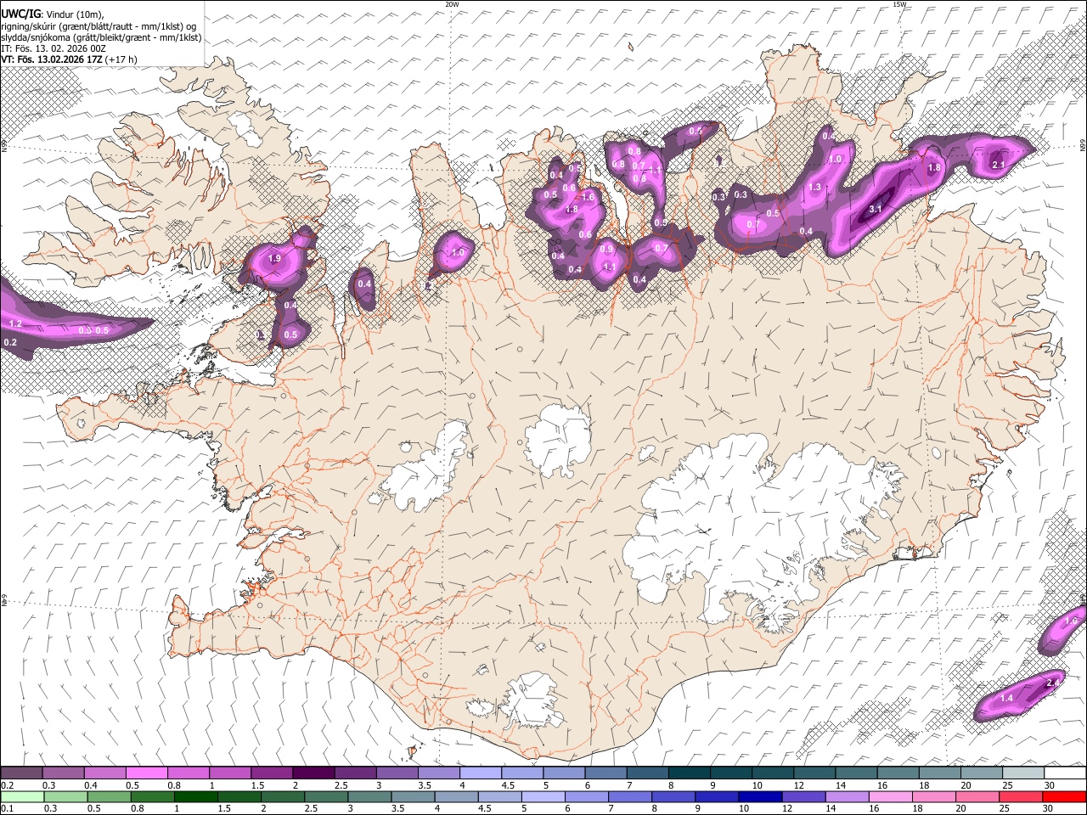
Task: Click the 2.4 value on southeast offshore patch
Action: tap(1053, 683)
